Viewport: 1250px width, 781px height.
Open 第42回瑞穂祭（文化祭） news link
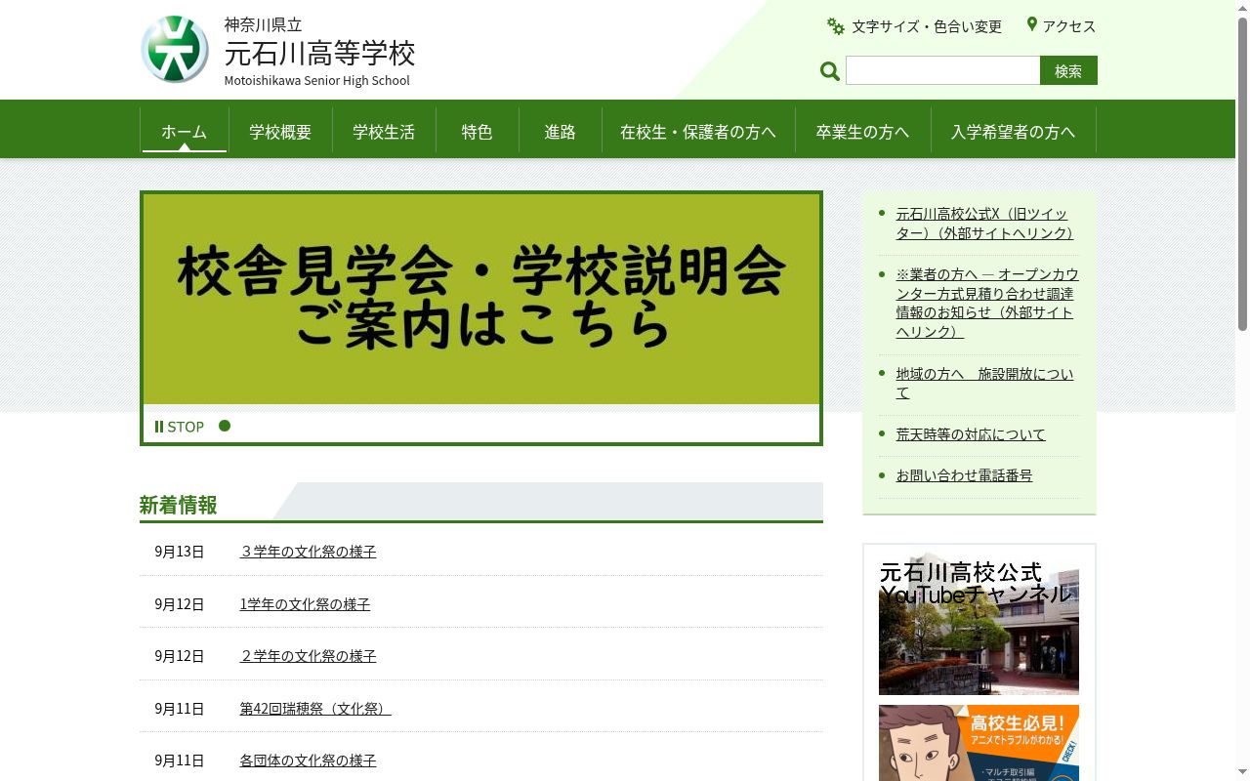tap(315, 709)
